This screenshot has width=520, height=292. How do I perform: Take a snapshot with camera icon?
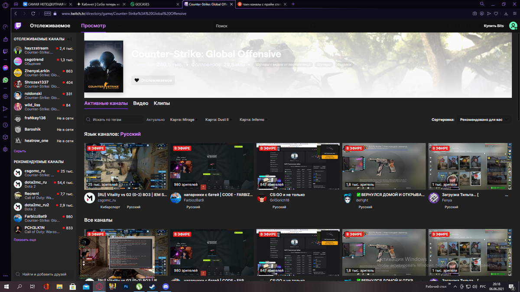coord(475,14)
